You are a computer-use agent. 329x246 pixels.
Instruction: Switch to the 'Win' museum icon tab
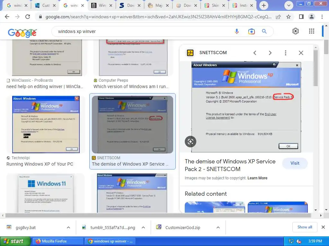102,5
